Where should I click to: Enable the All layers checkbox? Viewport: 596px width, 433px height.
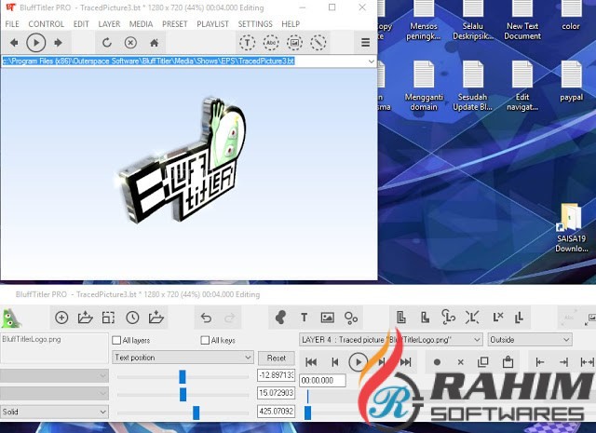116,341
